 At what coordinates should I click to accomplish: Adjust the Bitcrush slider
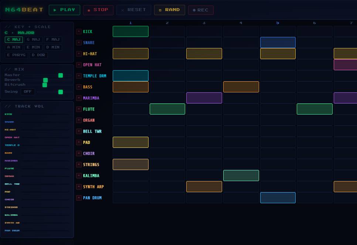point(50,85)
